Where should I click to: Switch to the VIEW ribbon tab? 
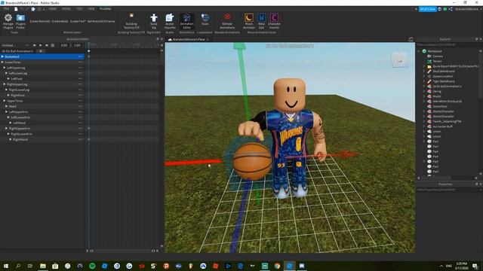click(91, 9)
